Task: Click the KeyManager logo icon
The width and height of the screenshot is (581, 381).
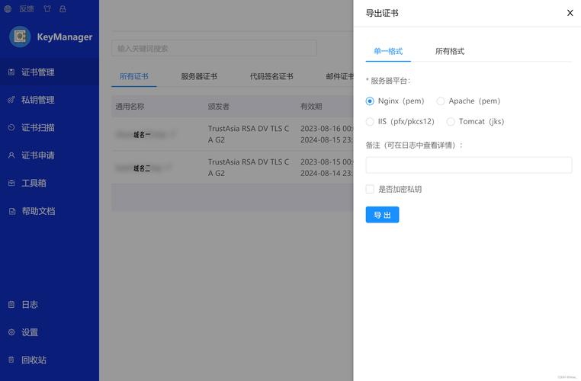Action: pyautogui.click(x=20, y=37)
